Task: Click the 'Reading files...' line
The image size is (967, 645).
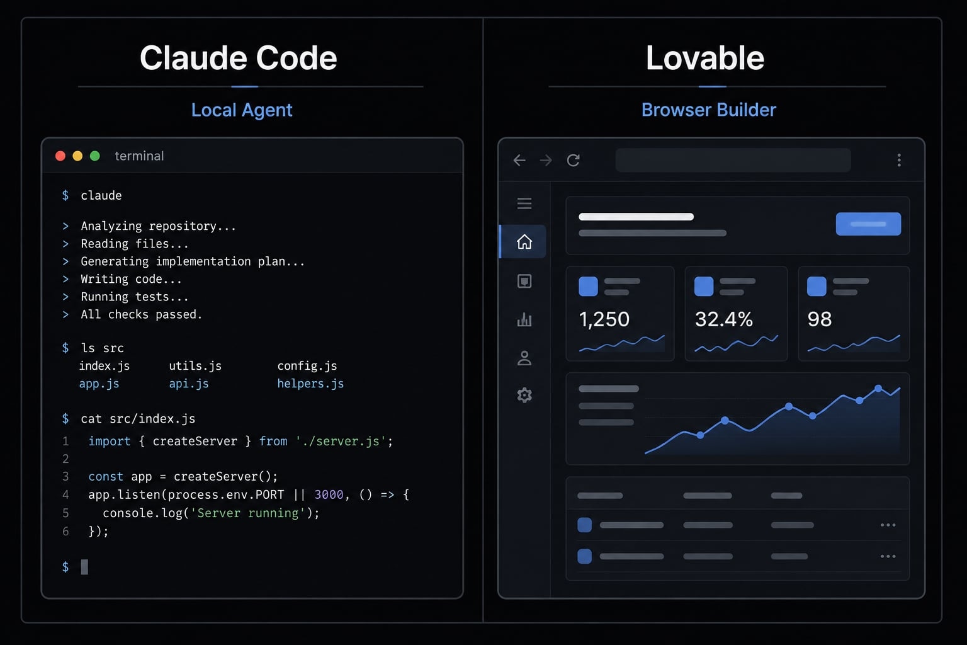Action: pos(134,244)
